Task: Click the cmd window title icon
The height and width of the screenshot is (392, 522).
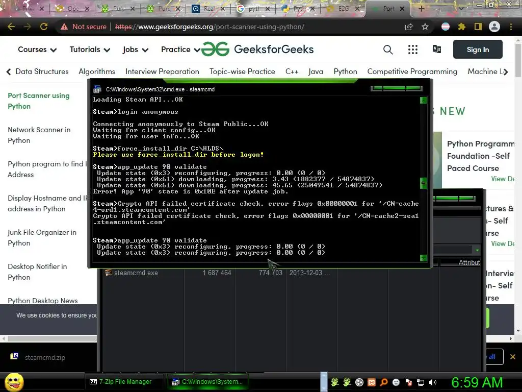Action: [97, 89]
